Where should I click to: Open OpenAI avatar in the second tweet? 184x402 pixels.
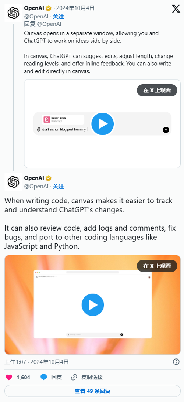click(13, 182)
